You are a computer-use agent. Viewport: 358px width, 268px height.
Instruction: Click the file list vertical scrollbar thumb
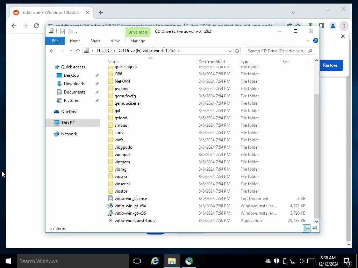click(x=316, y=156)
